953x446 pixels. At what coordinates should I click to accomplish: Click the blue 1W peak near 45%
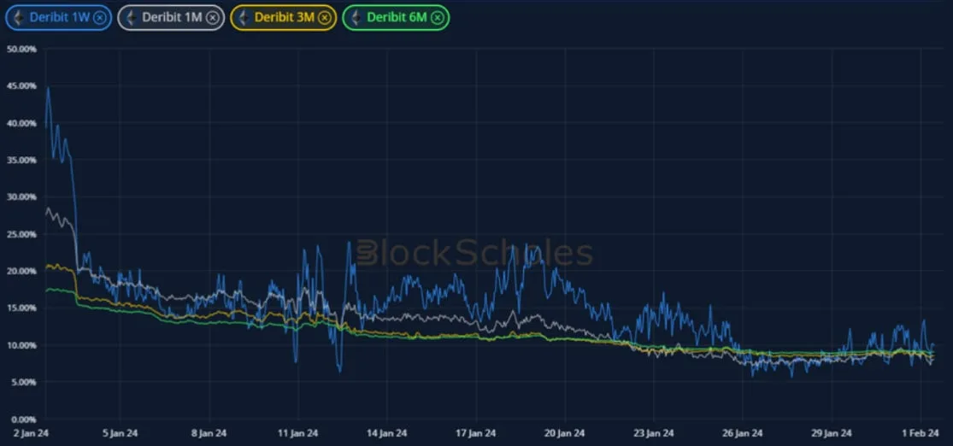click(x=48, y=89)
